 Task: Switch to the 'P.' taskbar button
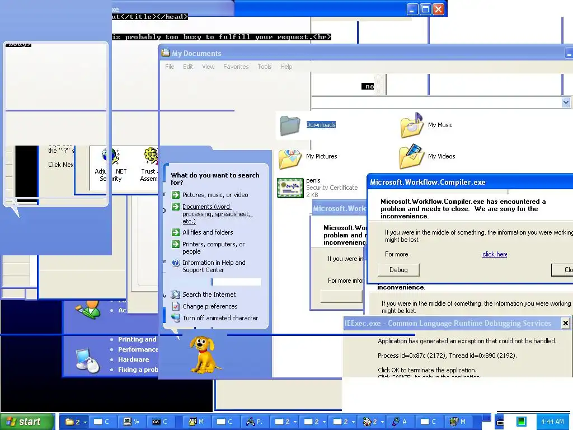(x=254, y=422)
